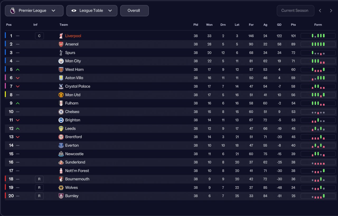This screenshot has width=338, height=216.
Task: Expand the League Table view dropdown
Action: click(92, 11)
